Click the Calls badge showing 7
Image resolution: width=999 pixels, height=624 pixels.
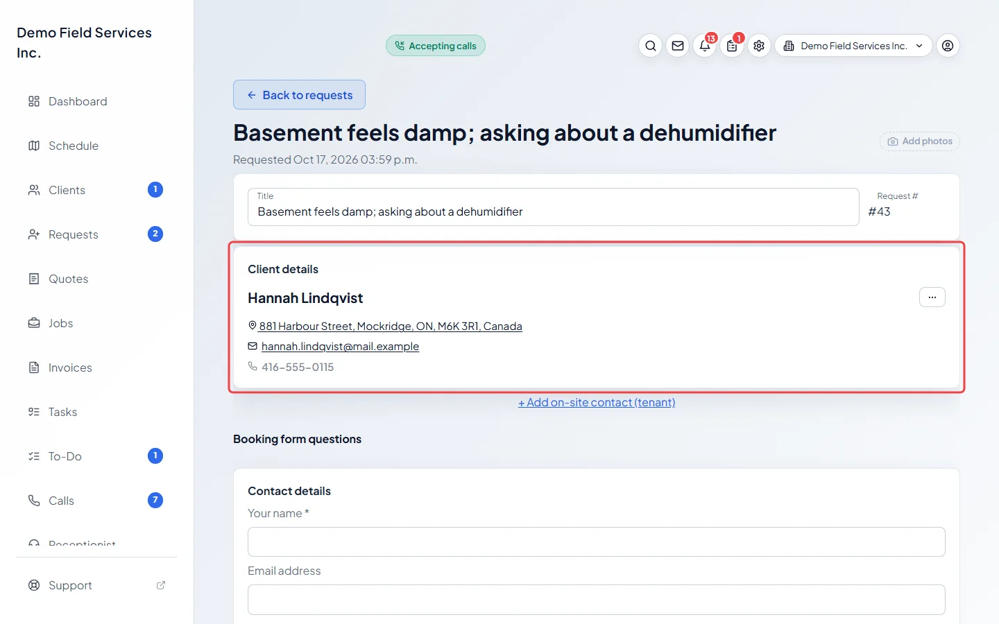click(x=155, y=500)
